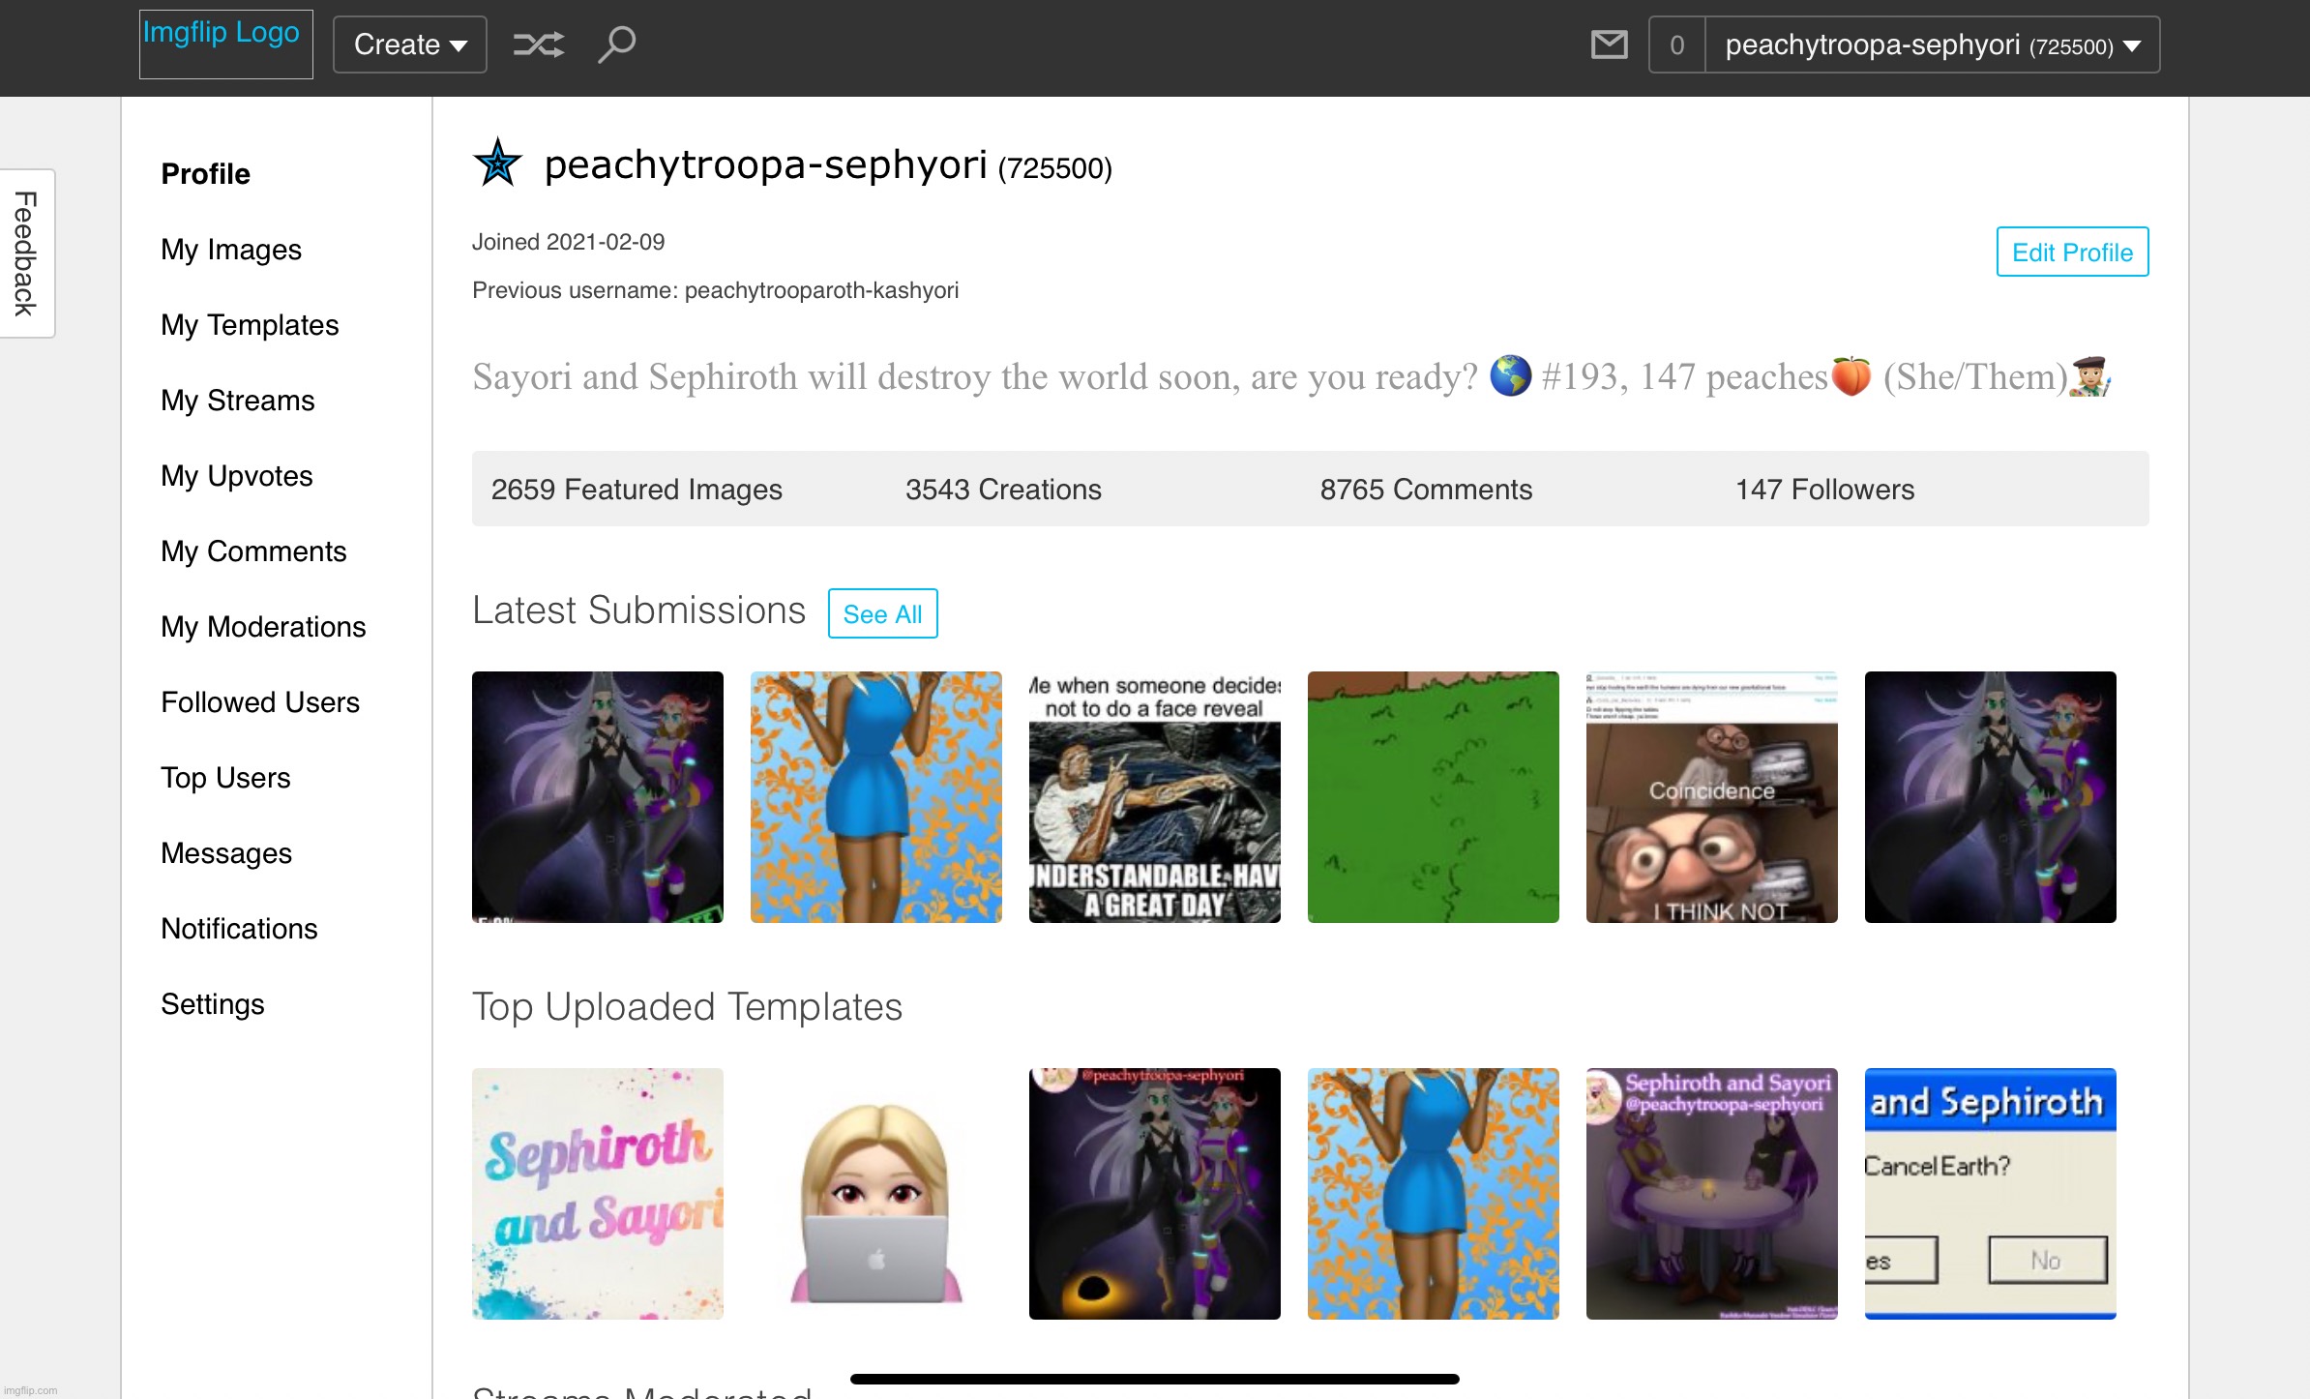Open the 'Coincidence I think not' meme thumbnail
This screenshot has width=2310, height=1399.
pyautogui.click(x=1712, y=797)
